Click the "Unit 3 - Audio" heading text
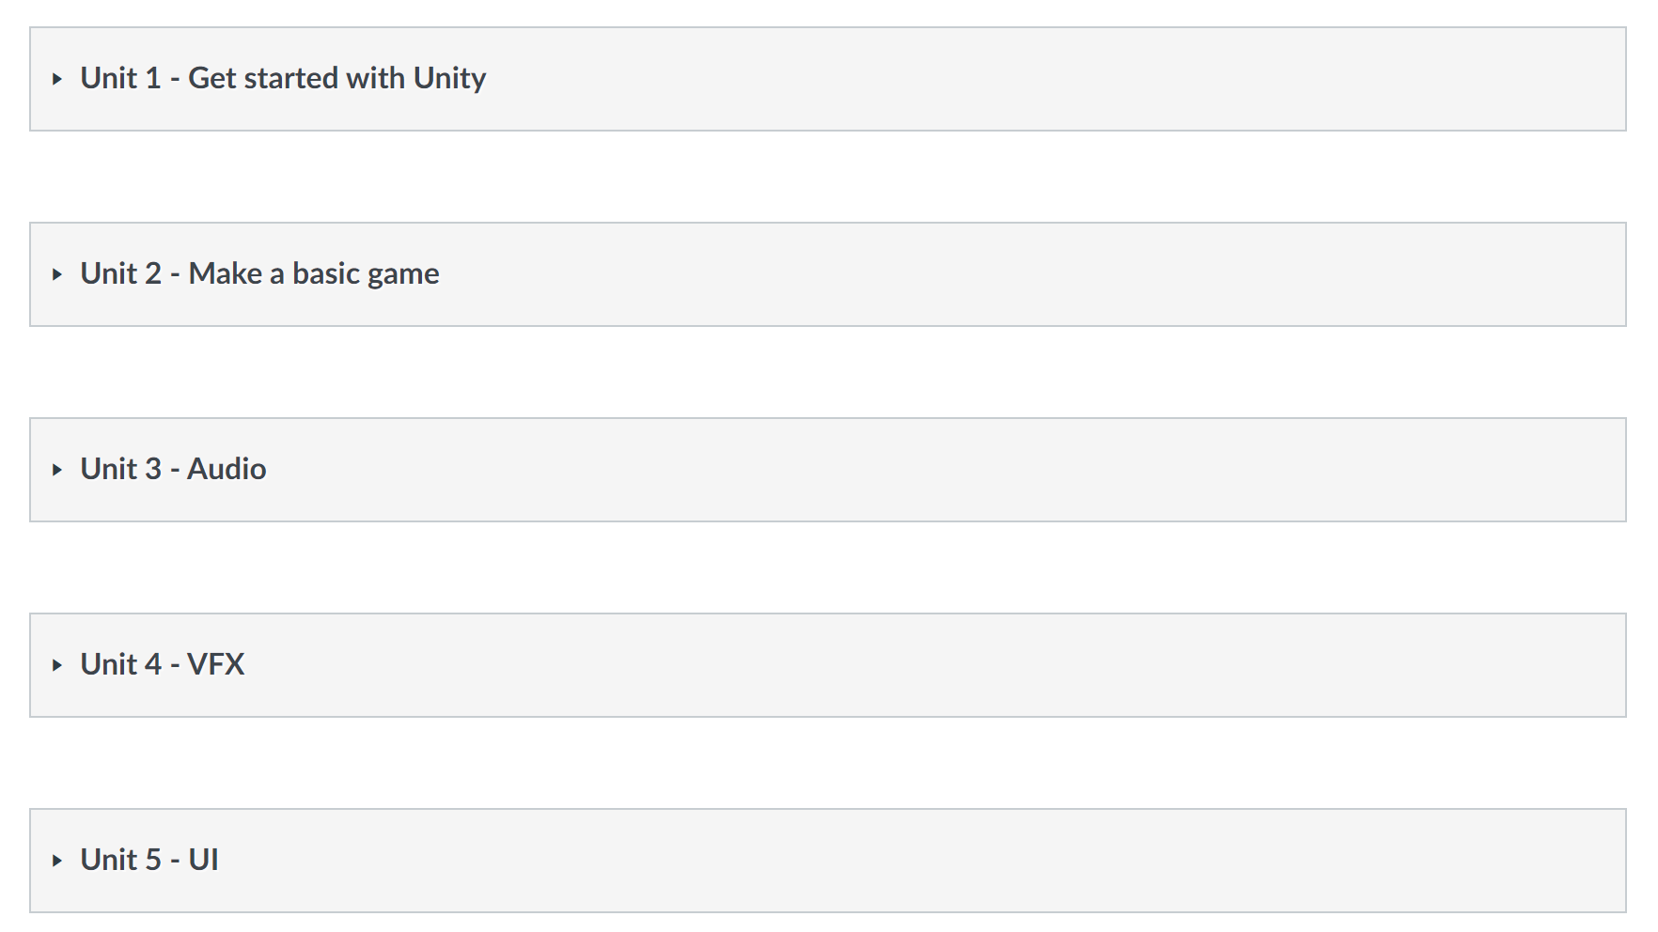The width and height of the screenshot is (1658, 932). [173, 469]
